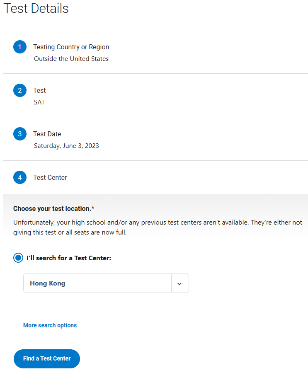Click the Choose your test location heading
The width and height of the screenshot is (308, 375).
tap(54, 208)
